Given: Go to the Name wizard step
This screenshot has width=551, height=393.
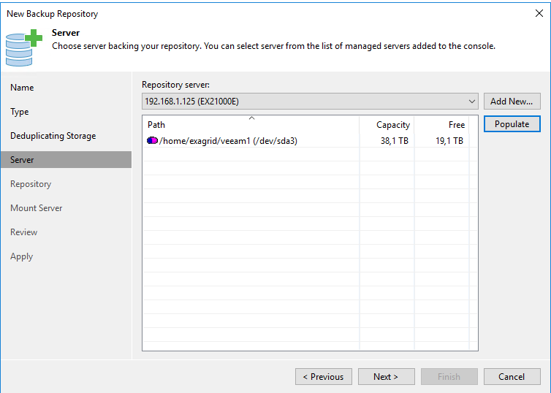Looking at the screenshot, I should tap(22, 88).
